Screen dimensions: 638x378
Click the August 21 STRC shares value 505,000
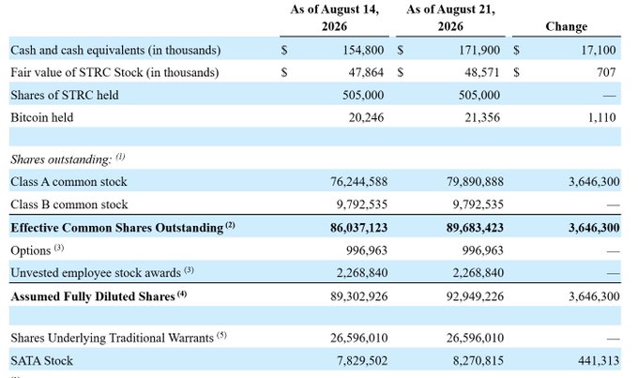tap(479, 95)
